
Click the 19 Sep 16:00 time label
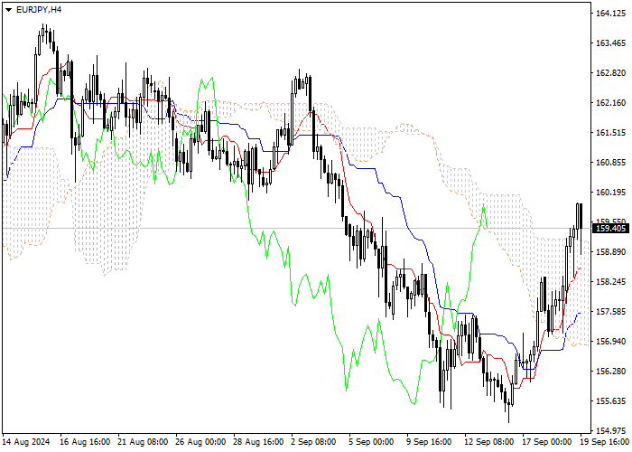(x=605, y=442)
